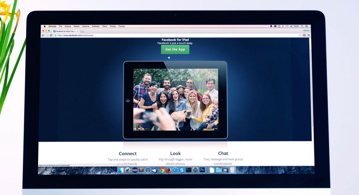Reload the Facebook page

click(51, 35)
